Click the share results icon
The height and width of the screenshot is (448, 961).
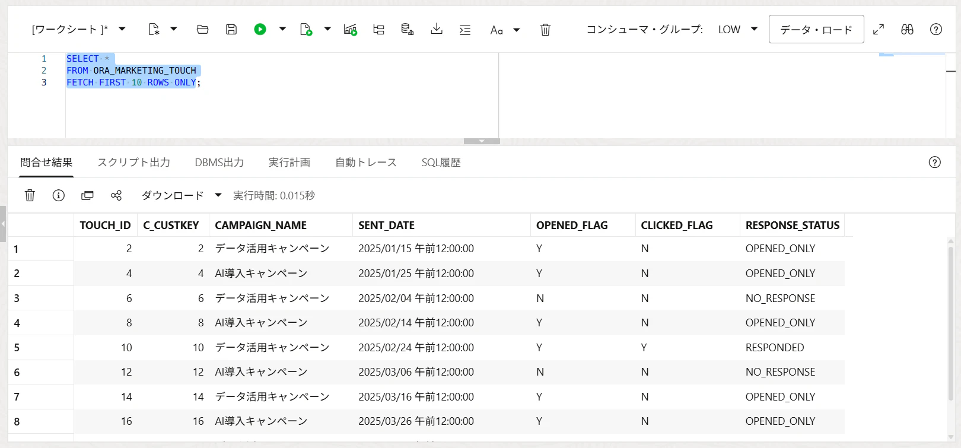coord(116,195)
